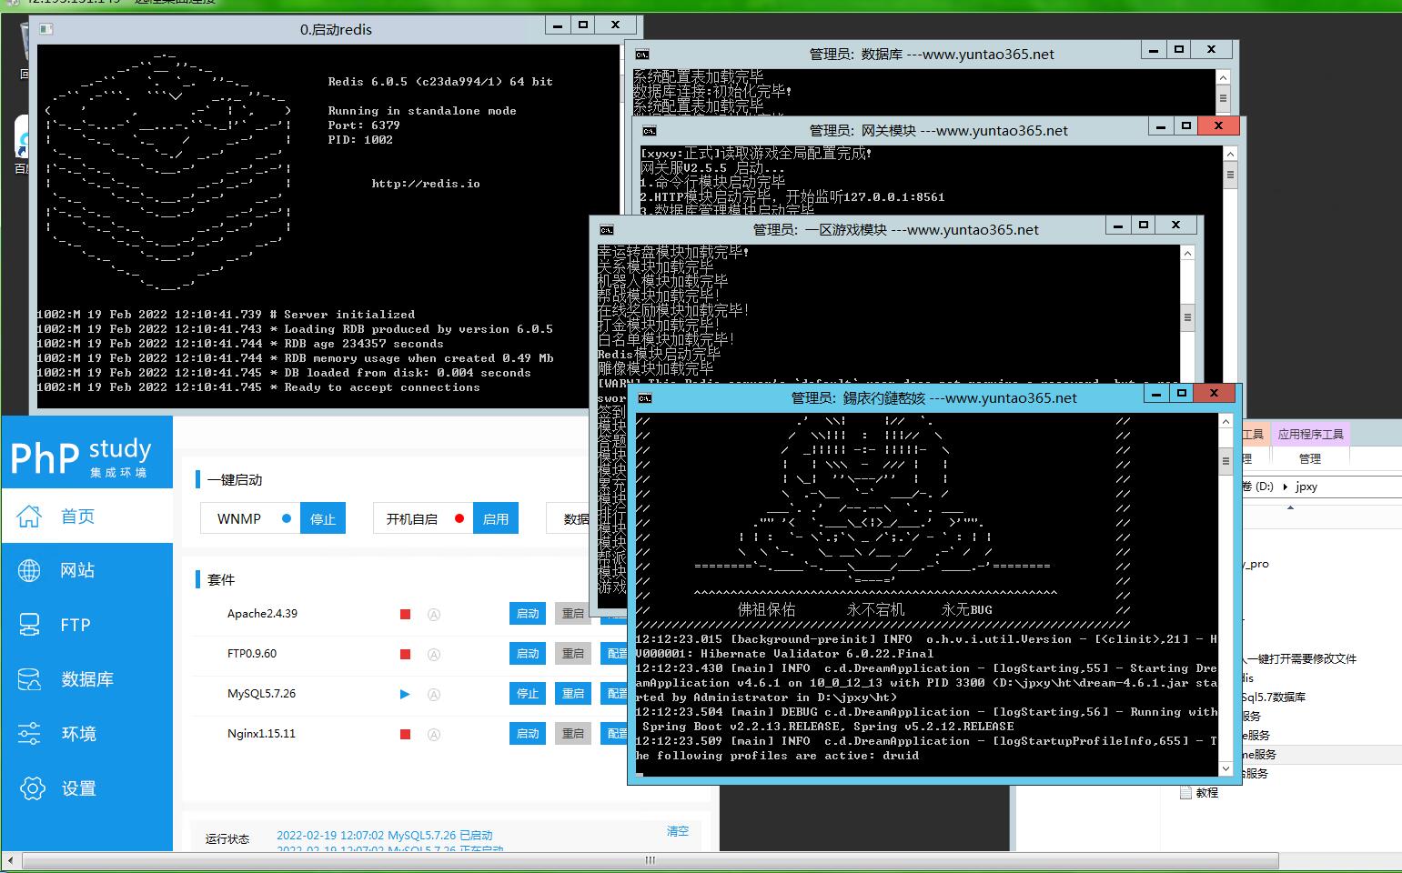Select the 应用程序工具 ribbon tab
The height and width of the screenshot is (873, 1402).
(x=1310, y=435)
